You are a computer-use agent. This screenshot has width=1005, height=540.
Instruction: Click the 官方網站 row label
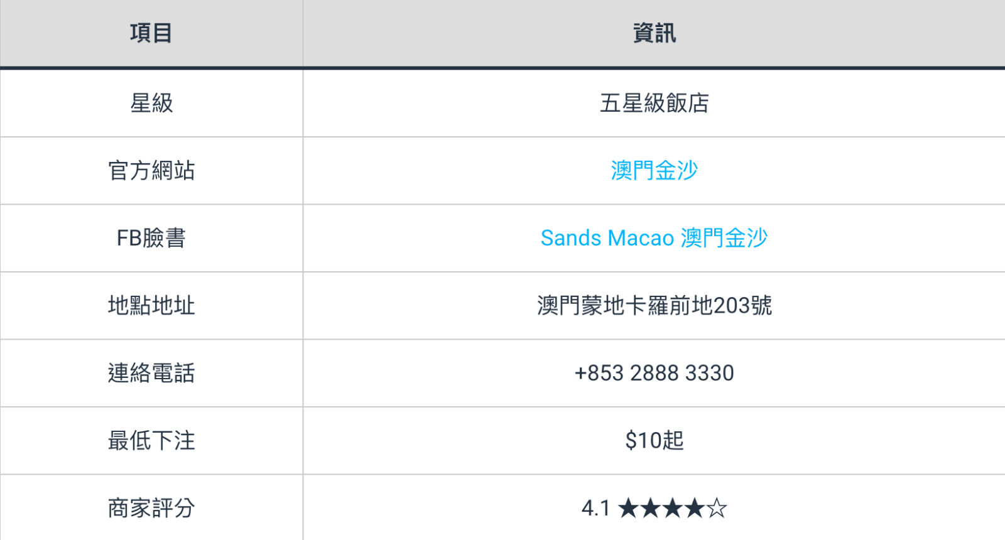[x=151, y=170]
